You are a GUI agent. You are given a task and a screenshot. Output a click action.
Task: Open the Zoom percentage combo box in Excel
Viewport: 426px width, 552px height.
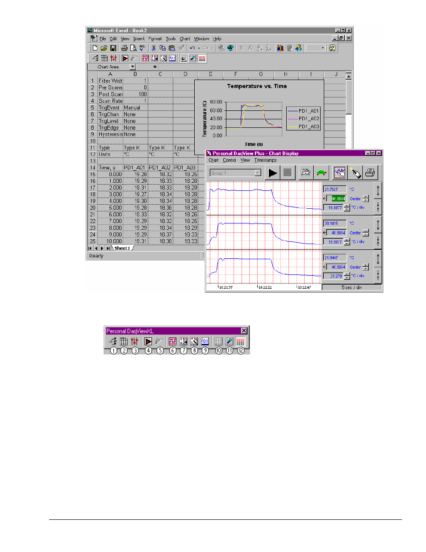315,48
